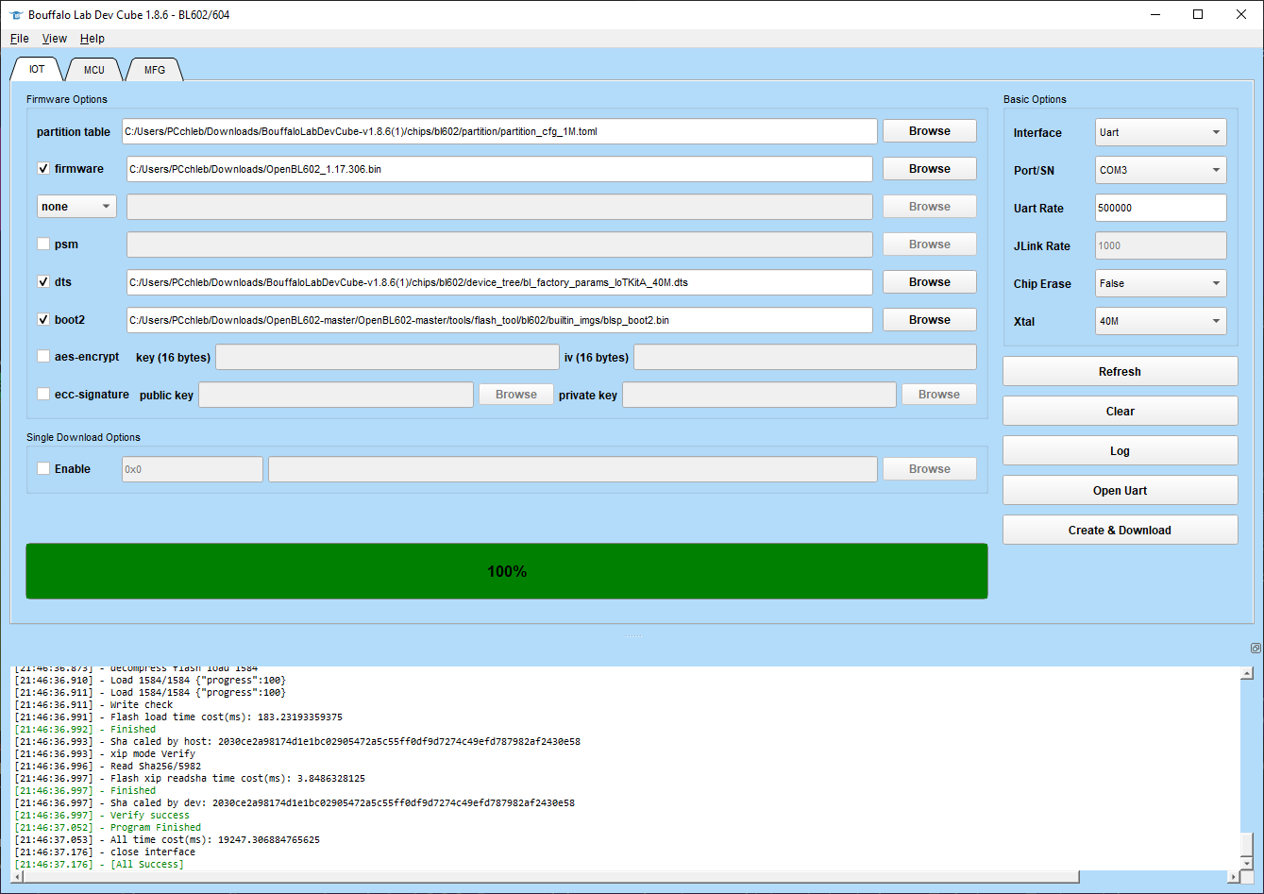The image size is (1264, 894).
Task: Click the 'xip mode Verify' log line
Action: click(x=105, y=753)
